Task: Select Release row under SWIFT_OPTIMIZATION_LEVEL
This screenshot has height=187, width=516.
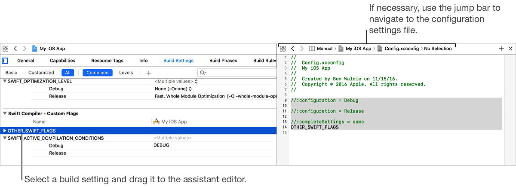Action: coord(58,96)
